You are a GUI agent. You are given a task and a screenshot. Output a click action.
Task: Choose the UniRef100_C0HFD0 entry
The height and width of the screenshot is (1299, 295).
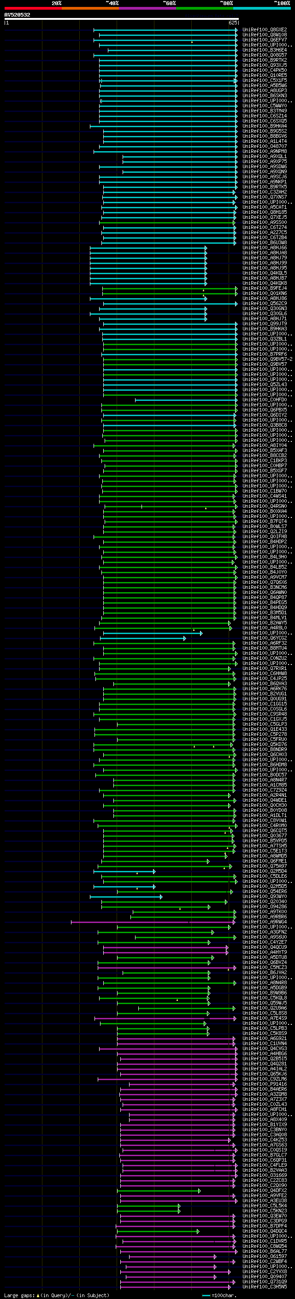point(265,400)
